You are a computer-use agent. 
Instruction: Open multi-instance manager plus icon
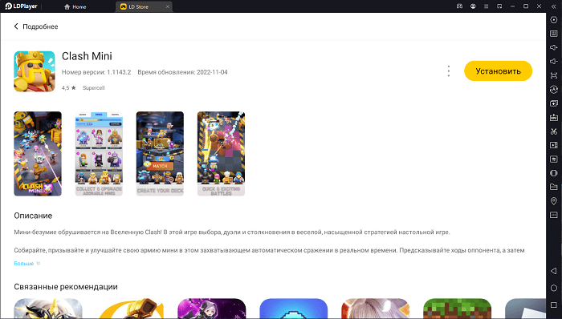click(x=554, y=103)
